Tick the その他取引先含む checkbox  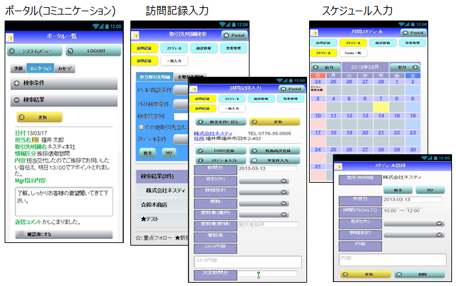(141, 127)
